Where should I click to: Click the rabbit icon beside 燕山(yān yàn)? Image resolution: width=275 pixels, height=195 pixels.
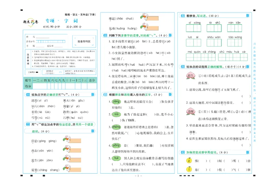[67, 149]
